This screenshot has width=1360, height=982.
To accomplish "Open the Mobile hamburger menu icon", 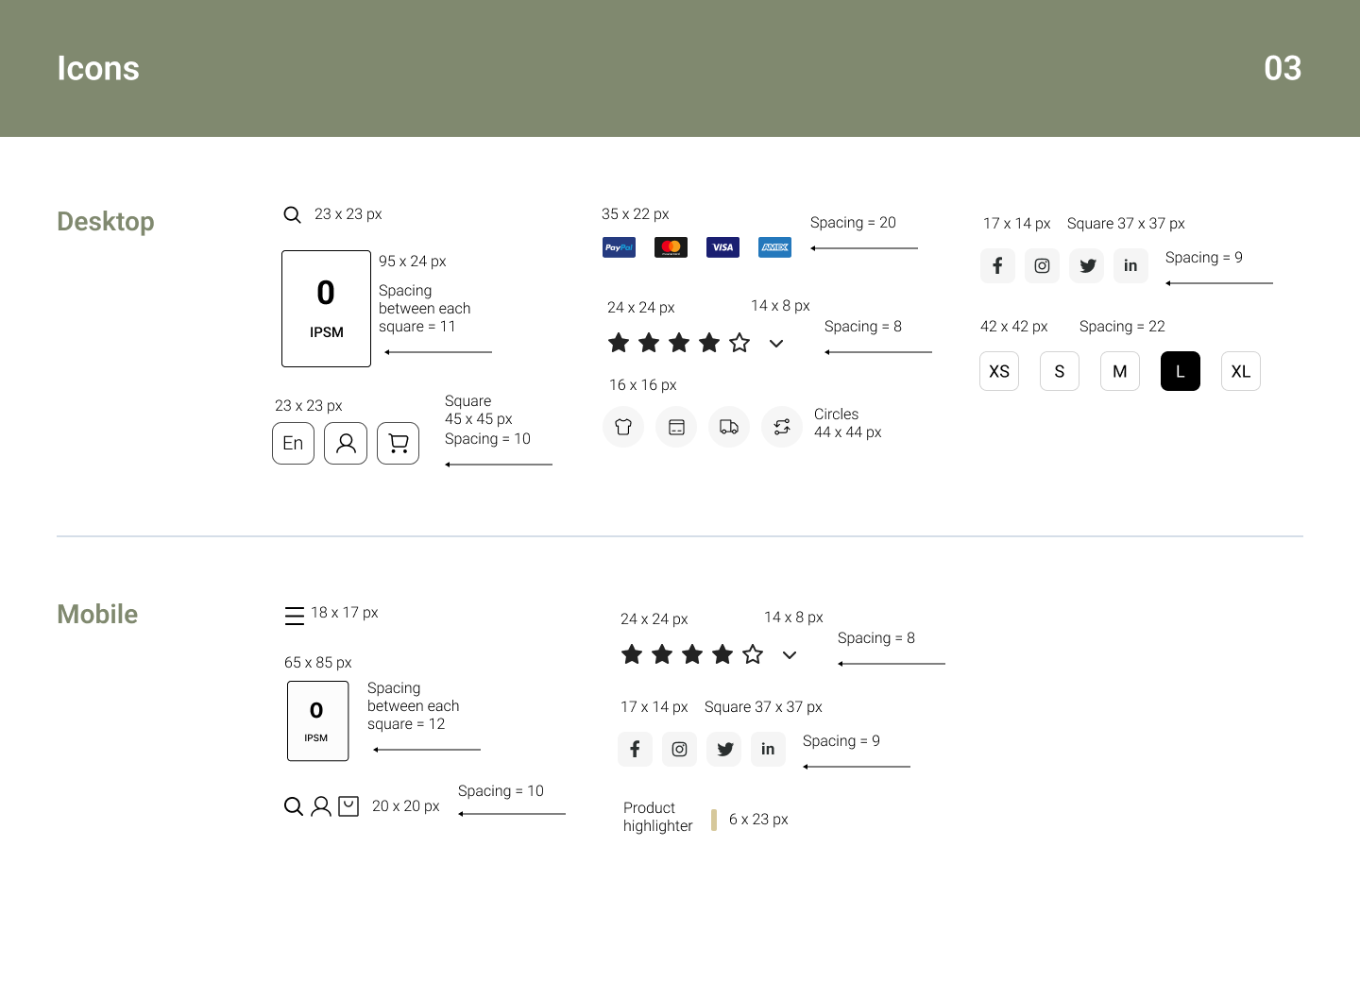I will pyautogui.click(x=295, y=617).
